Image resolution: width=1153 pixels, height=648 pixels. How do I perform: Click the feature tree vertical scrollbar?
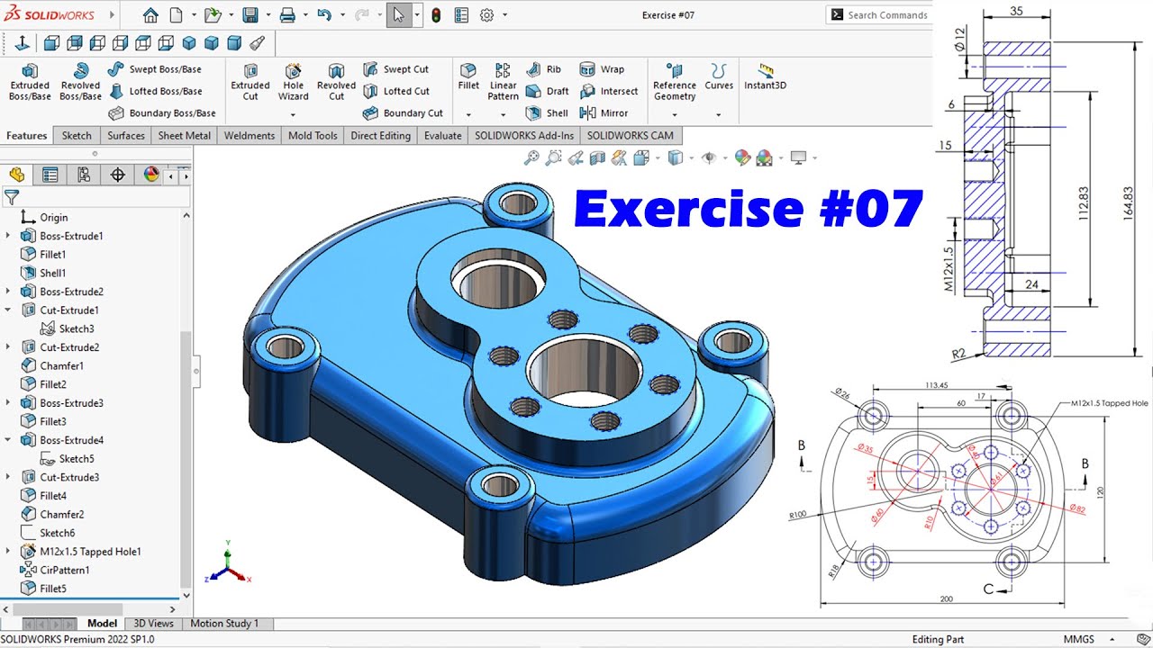click(186, 458)
